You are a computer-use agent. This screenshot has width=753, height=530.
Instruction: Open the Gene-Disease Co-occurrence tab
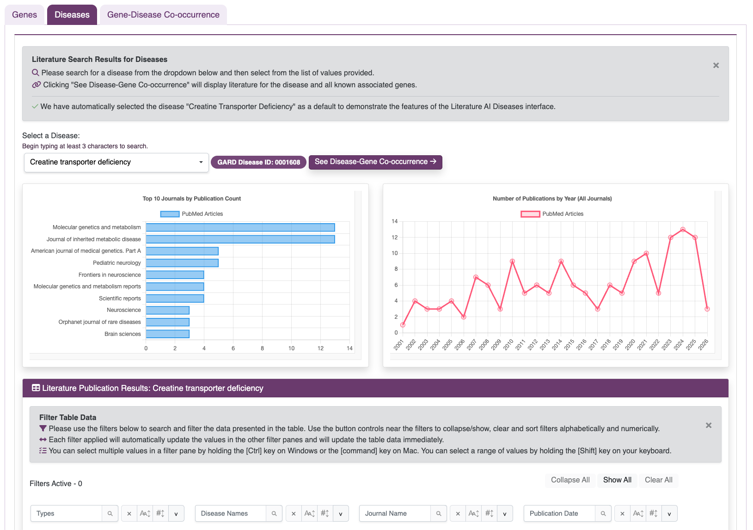[x=163, y=14]
